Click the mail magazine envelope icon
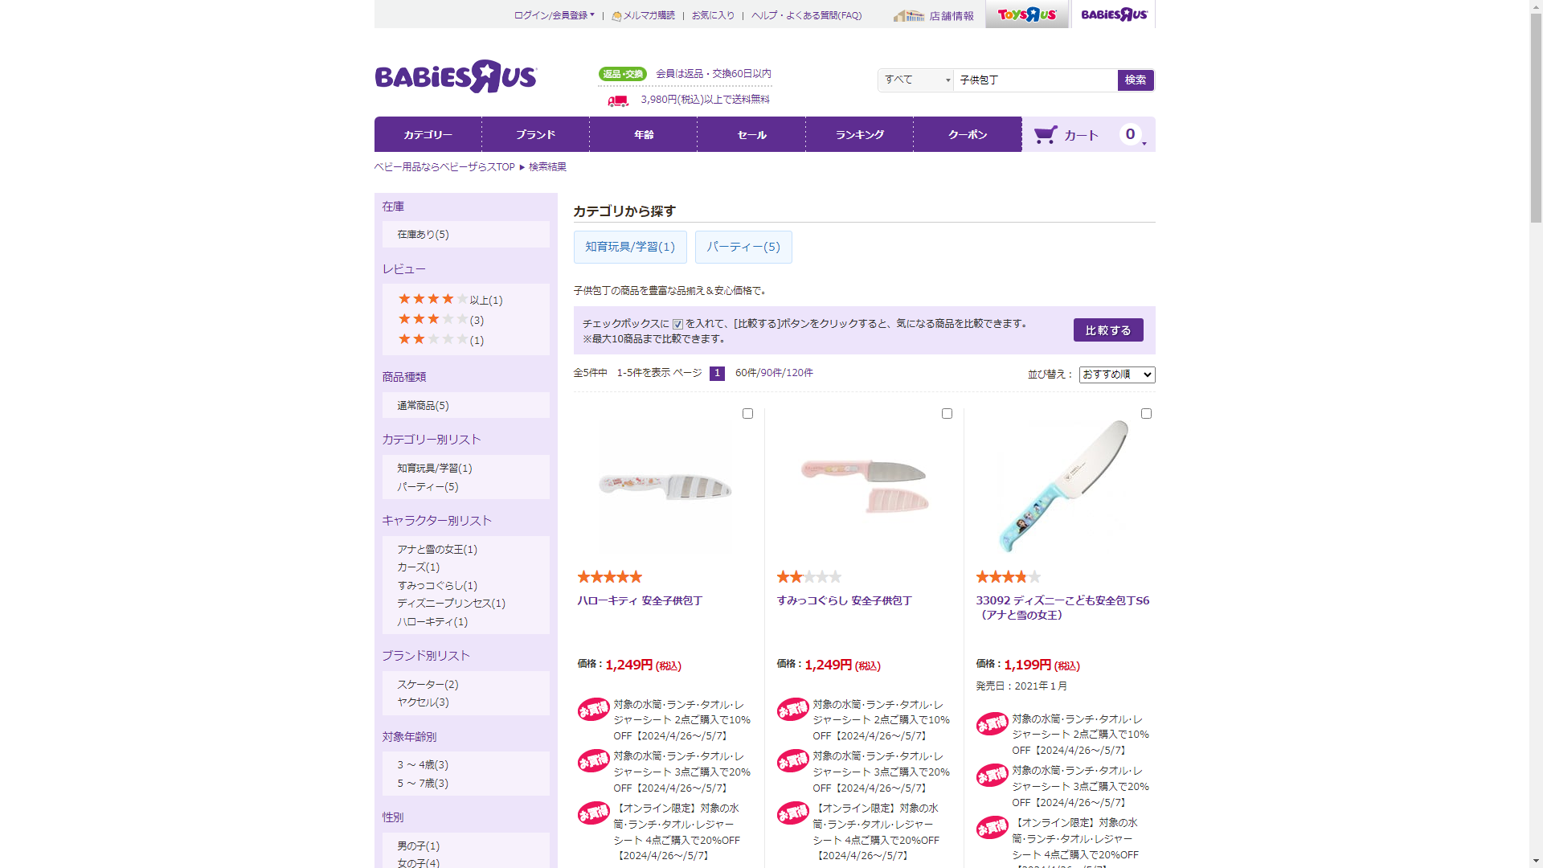This screenshot has height=868, width=1543. click(x=616, y=16)
